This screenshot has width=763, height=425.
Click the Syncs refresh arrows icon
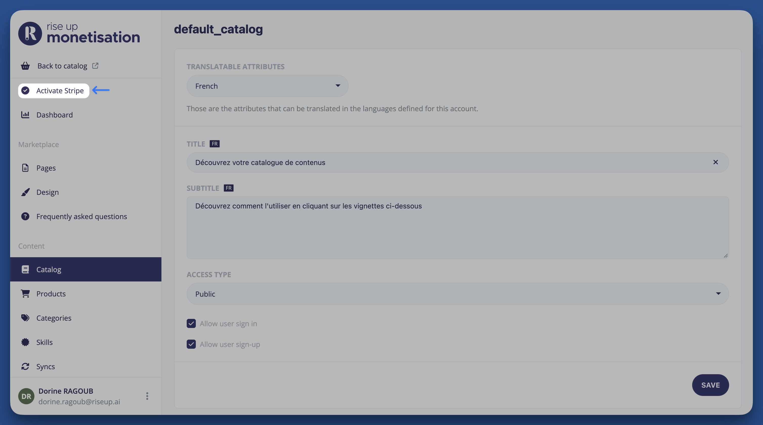[x=25, y=366]
